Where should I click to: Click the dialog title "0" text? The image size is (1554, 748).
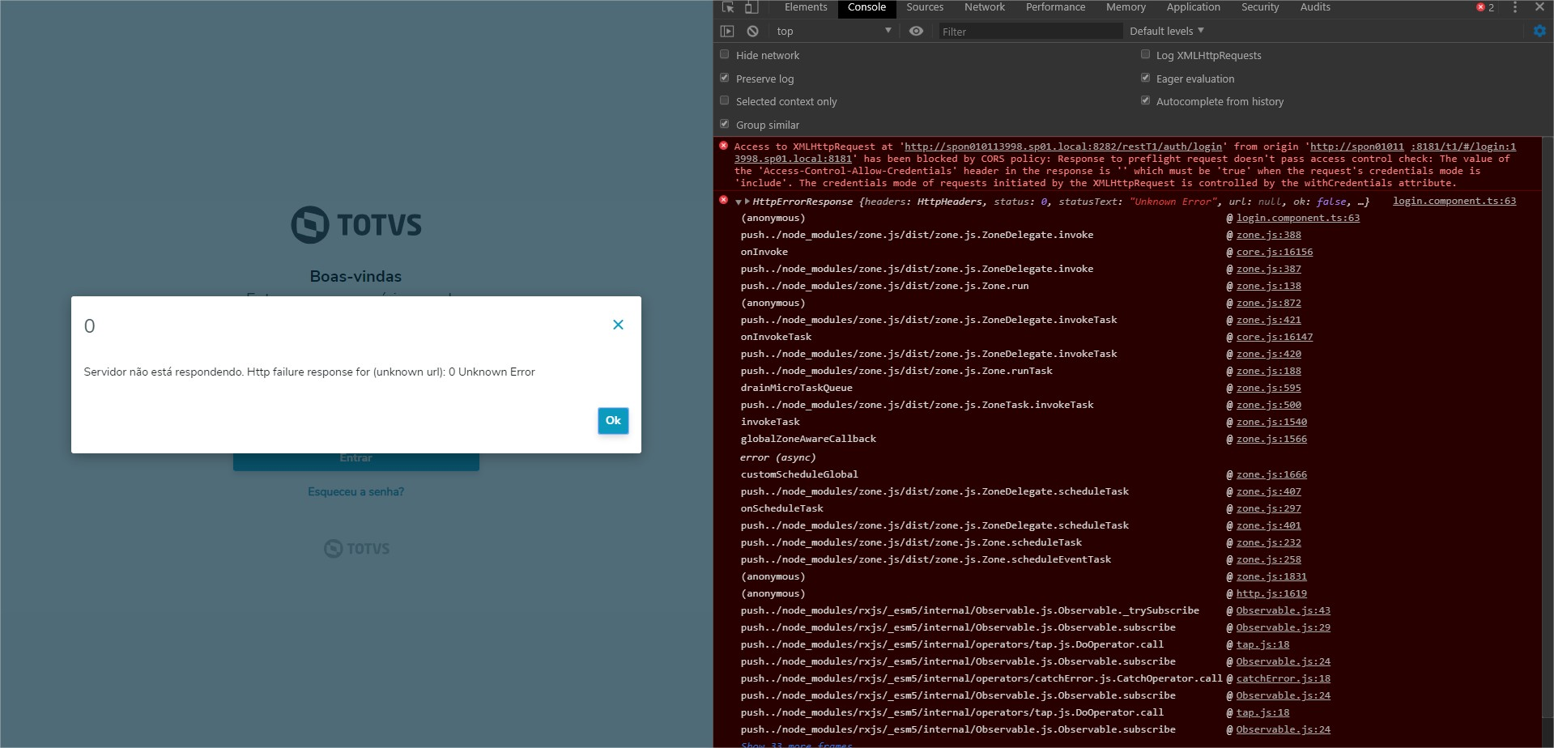(x=89, y=325)
